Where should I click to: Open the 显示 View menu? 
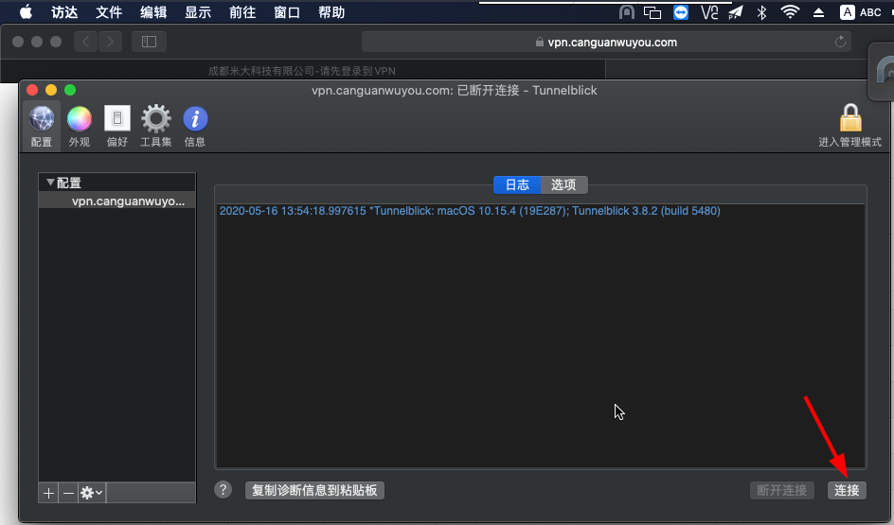198,12
